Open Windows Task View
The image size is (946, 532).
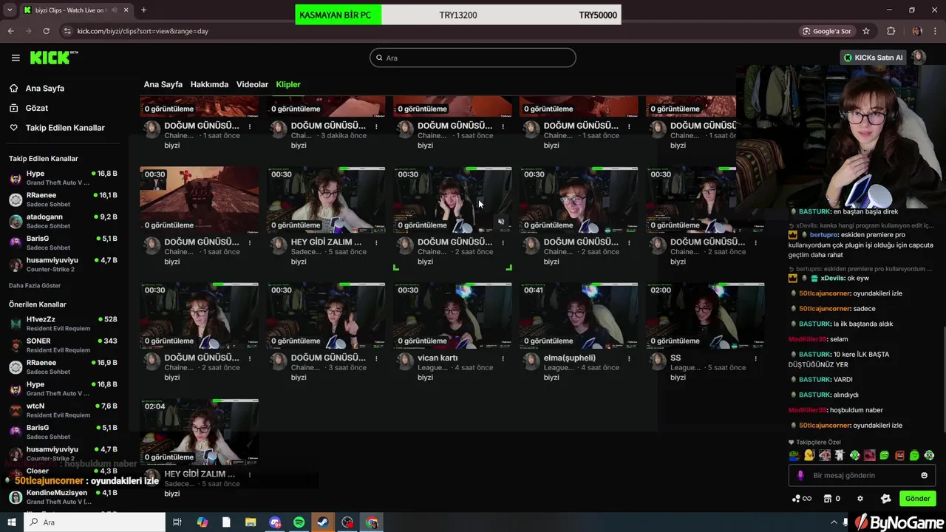click(177, 522)
